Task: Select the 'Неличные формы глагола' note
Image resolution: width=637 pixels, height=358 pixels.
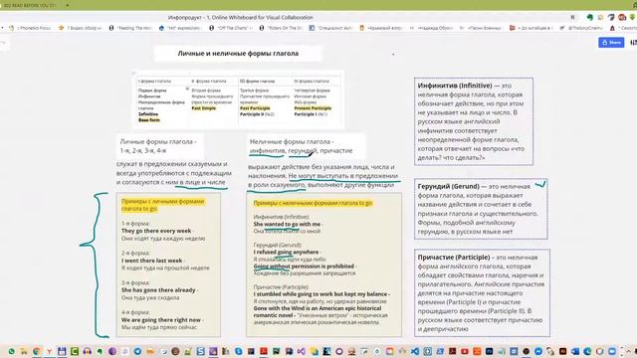Action: tap(306, 146)
